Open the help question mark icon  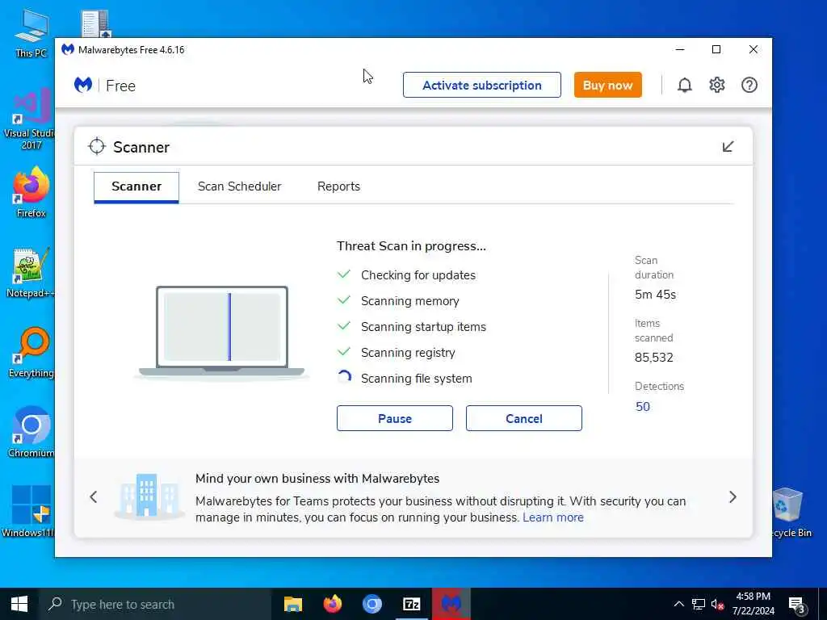point(749,85)
